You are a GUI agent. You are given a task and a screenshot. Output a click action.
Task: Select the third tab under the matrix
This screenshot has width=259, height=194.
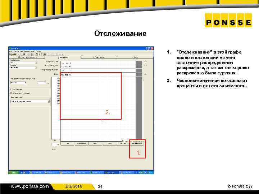click(x=95, y=143)
